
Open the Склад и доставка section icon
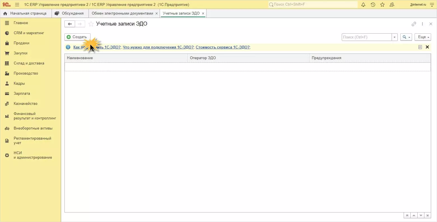click(7, 63)
